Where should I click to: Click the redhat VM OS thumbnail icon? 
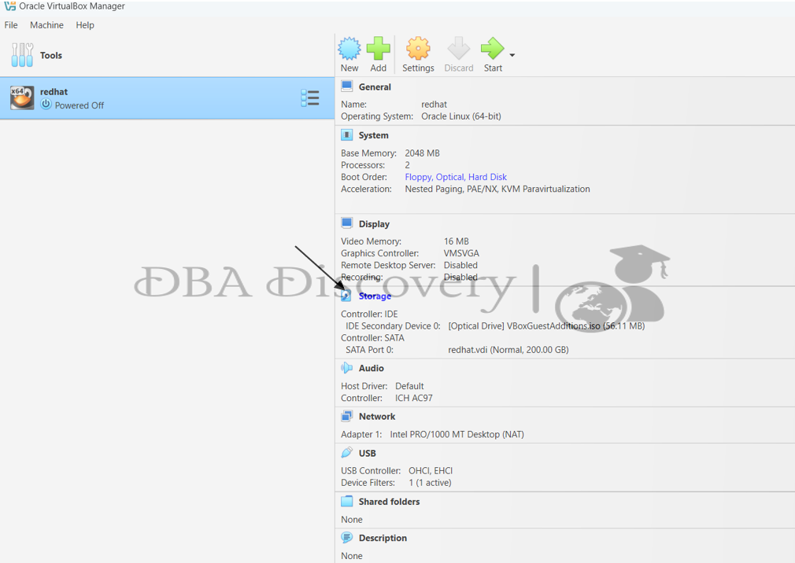click(22, 98)
